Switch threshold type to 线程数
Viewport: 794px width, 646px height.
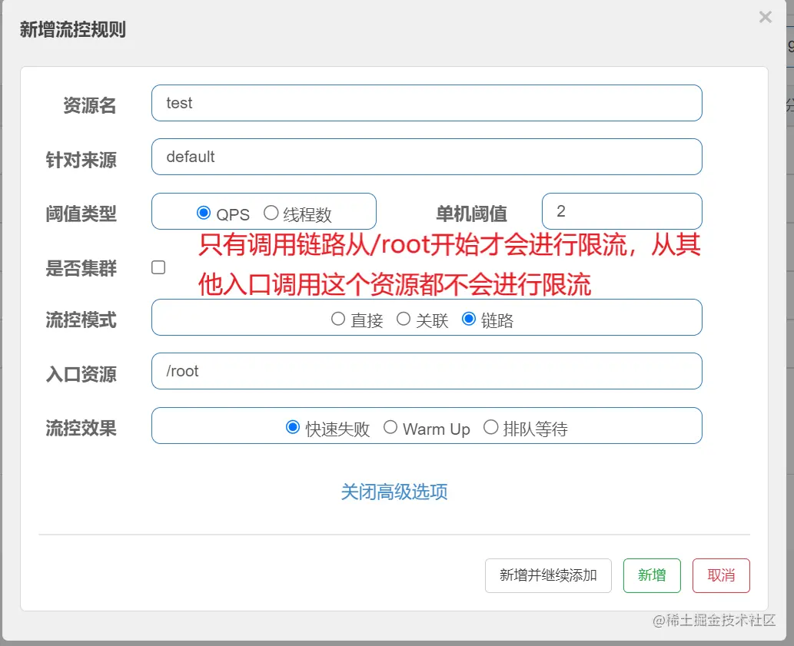coord(270,212)
